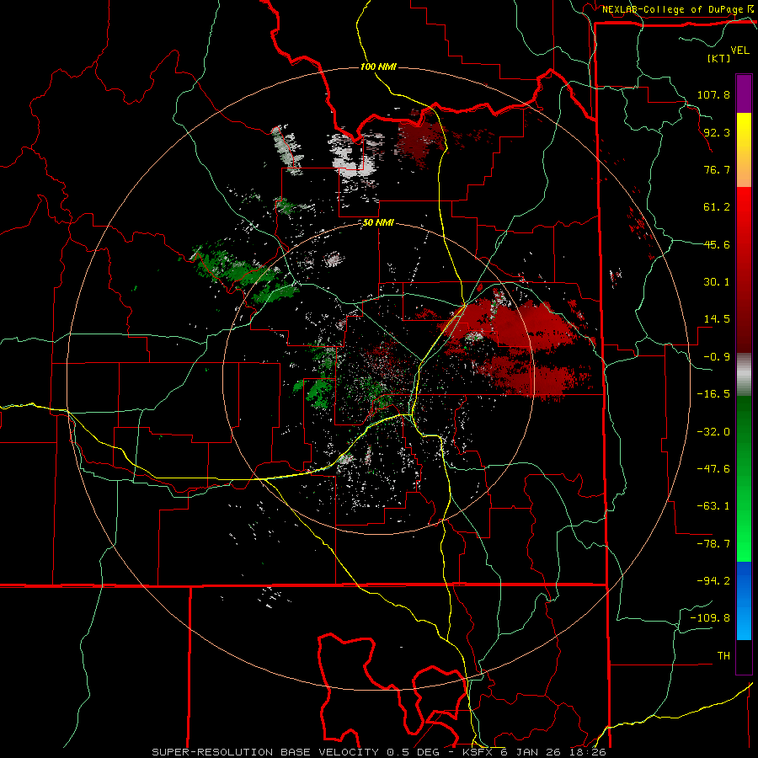Click the purple segment of the color bar
758x758 pixels.
744,93
